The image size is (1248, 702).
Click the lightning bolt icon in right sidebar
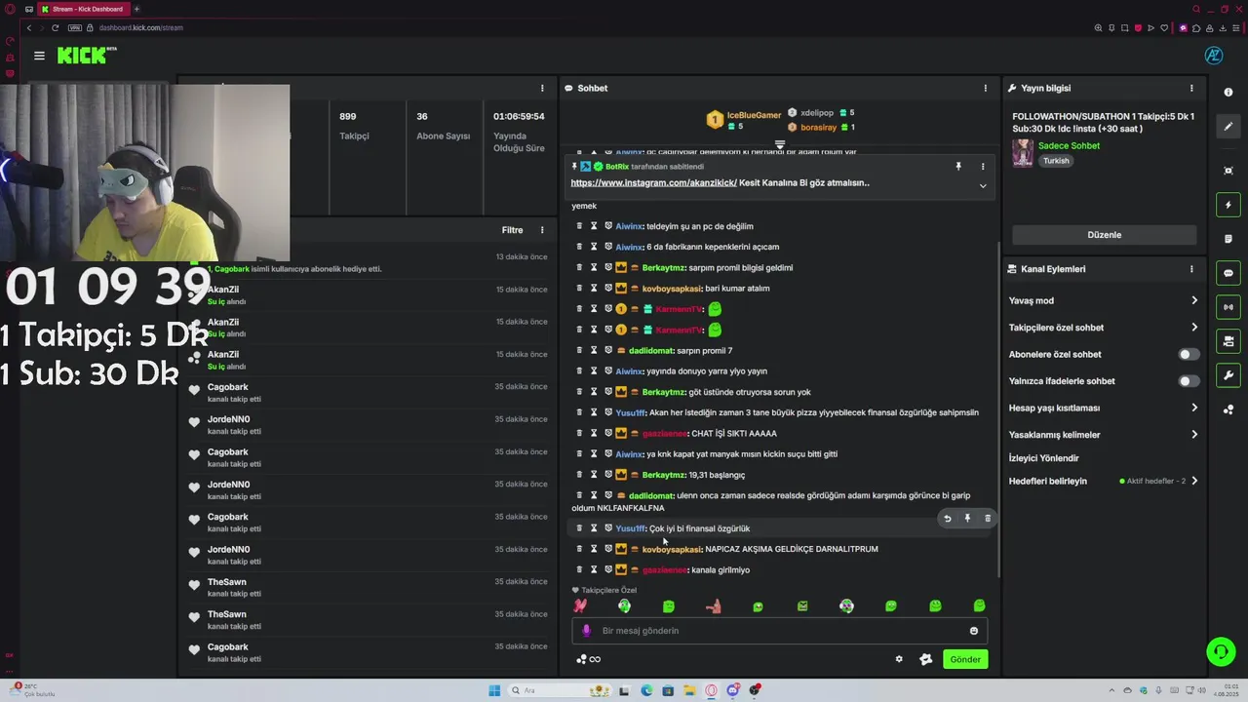point(1228,205)
